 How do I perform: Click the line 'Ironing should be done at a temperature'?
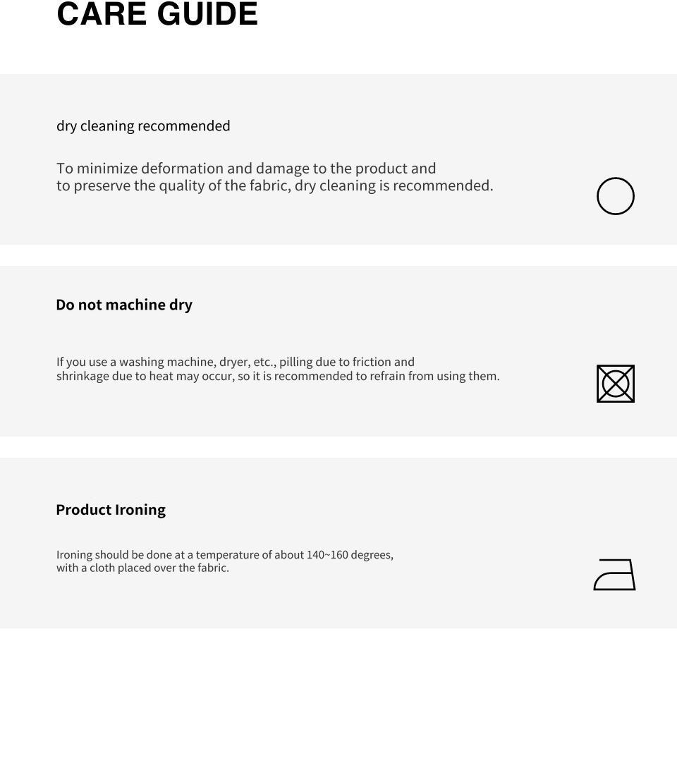click(225, 554)
